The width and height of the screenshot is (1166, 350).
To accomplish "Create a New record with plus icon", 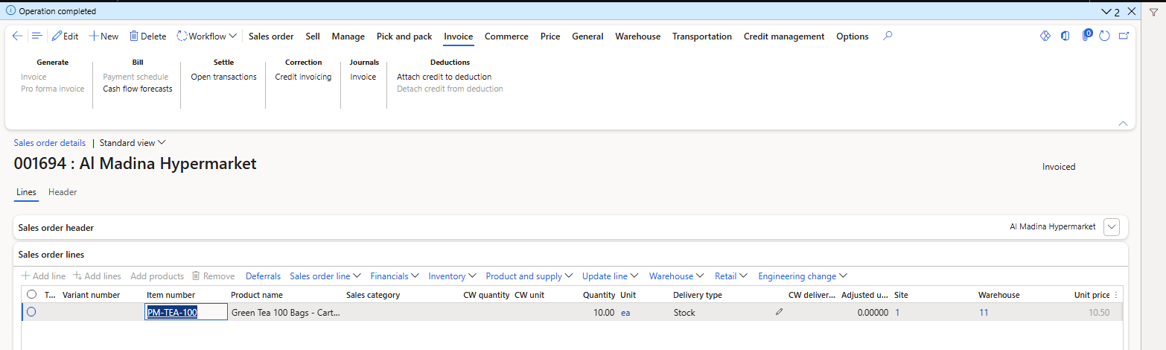I will tap(103, 36).
